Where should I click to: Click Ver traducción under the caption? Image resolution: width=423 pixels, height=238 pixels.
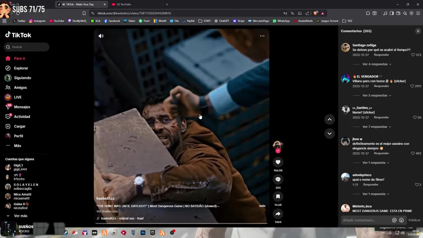107,211
